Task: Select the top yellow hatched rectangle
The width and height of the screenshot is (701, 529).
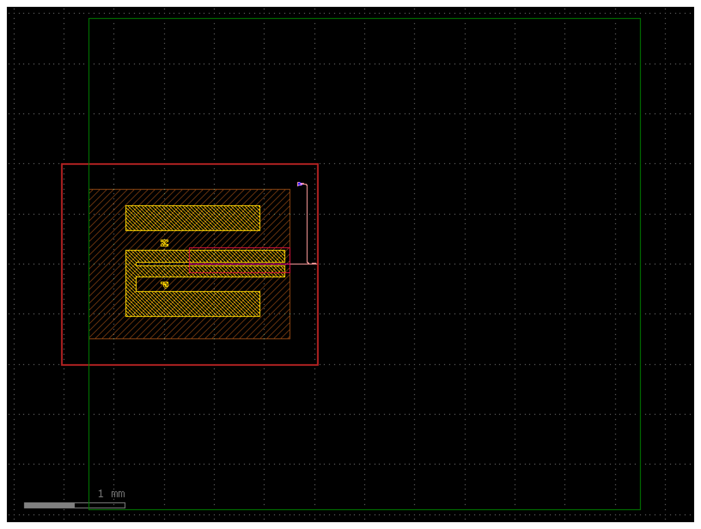Action: coord(193,218)
